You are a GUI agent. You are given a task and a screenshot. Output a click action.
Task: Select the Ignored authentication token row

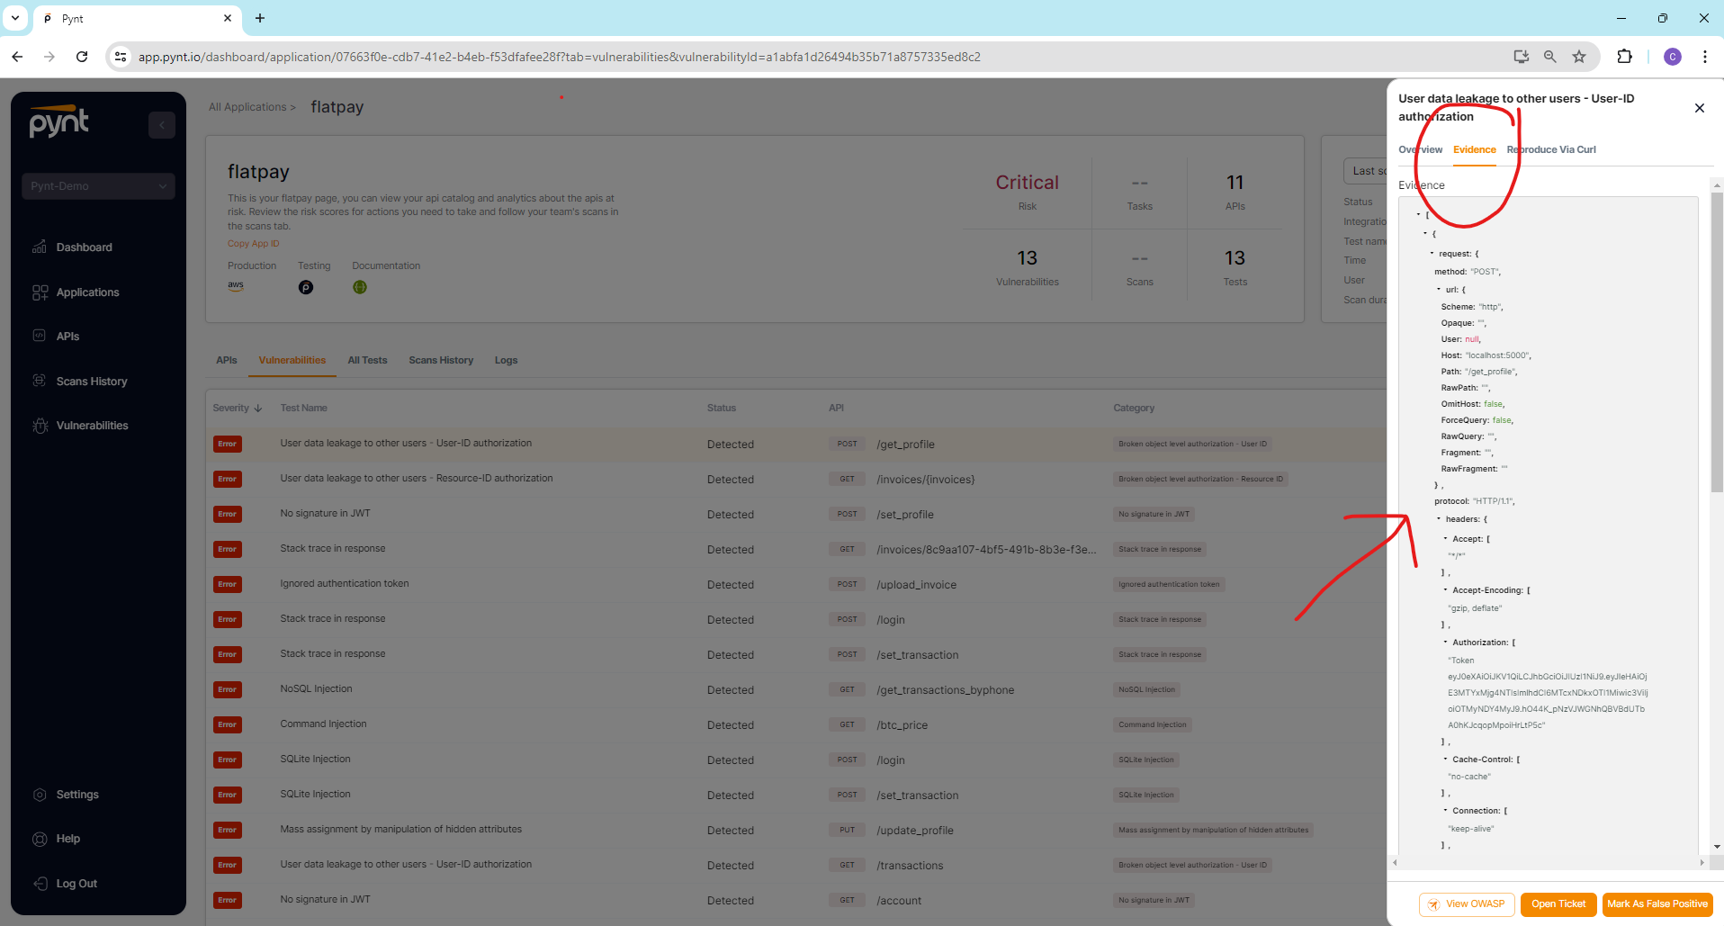(796, 584)
